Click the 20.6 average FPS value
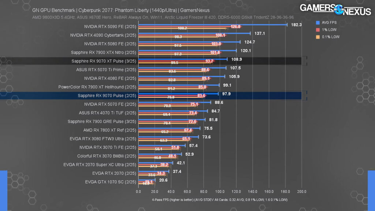 coord(163,180)
